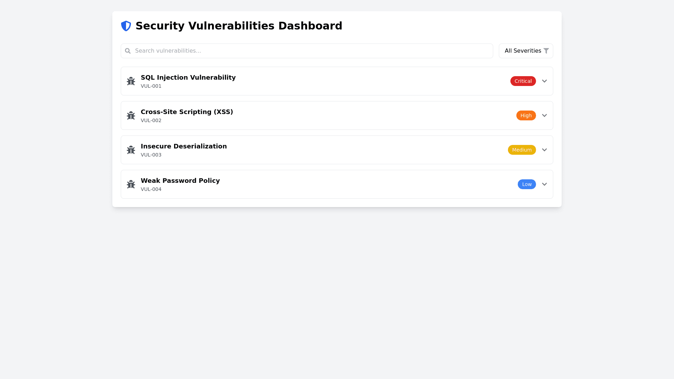
Task: Click the blue Low severity badge
Action: coord(527,184)
